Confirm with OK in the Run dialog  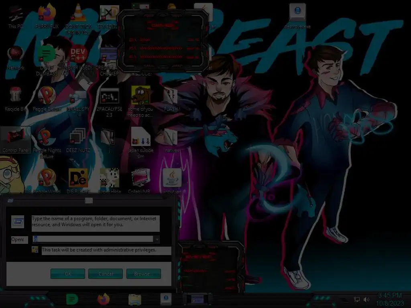coord(67,274)
